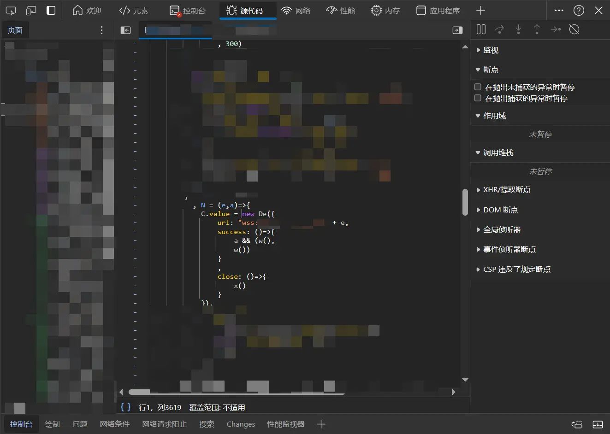
Task: Activate the inspect element picker icon
Action: (11, 11)
